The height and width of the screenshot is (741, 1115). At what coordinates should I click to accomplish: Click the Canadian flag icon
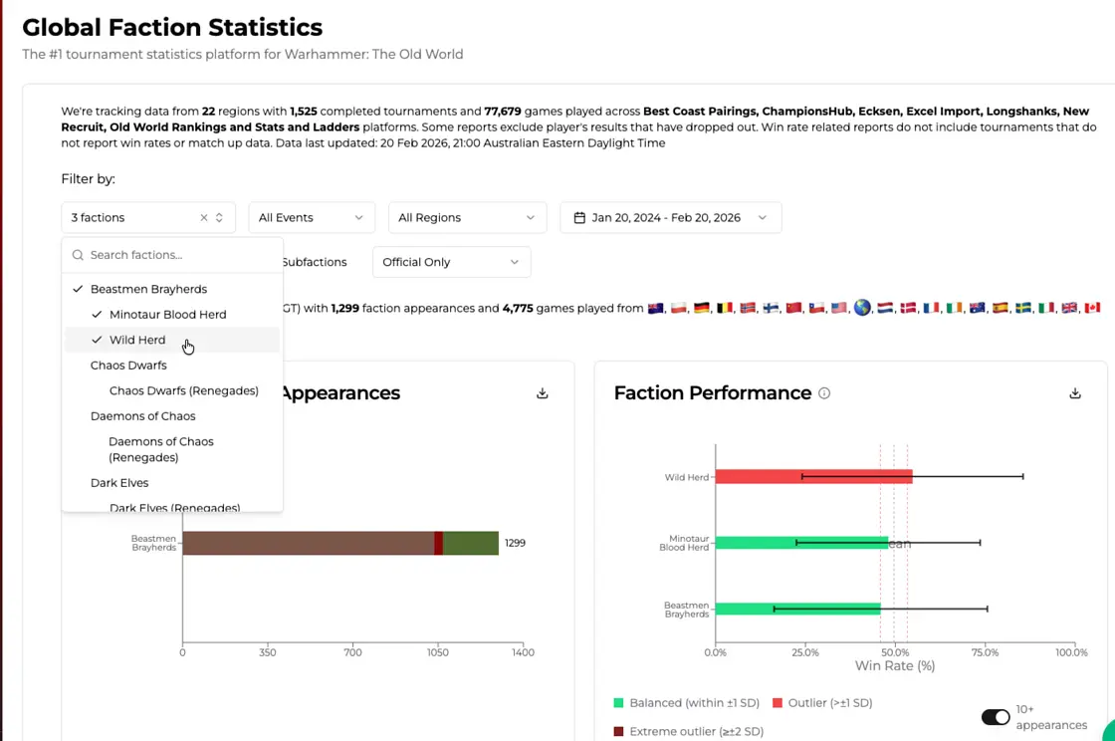click(x=1092, y=308)
